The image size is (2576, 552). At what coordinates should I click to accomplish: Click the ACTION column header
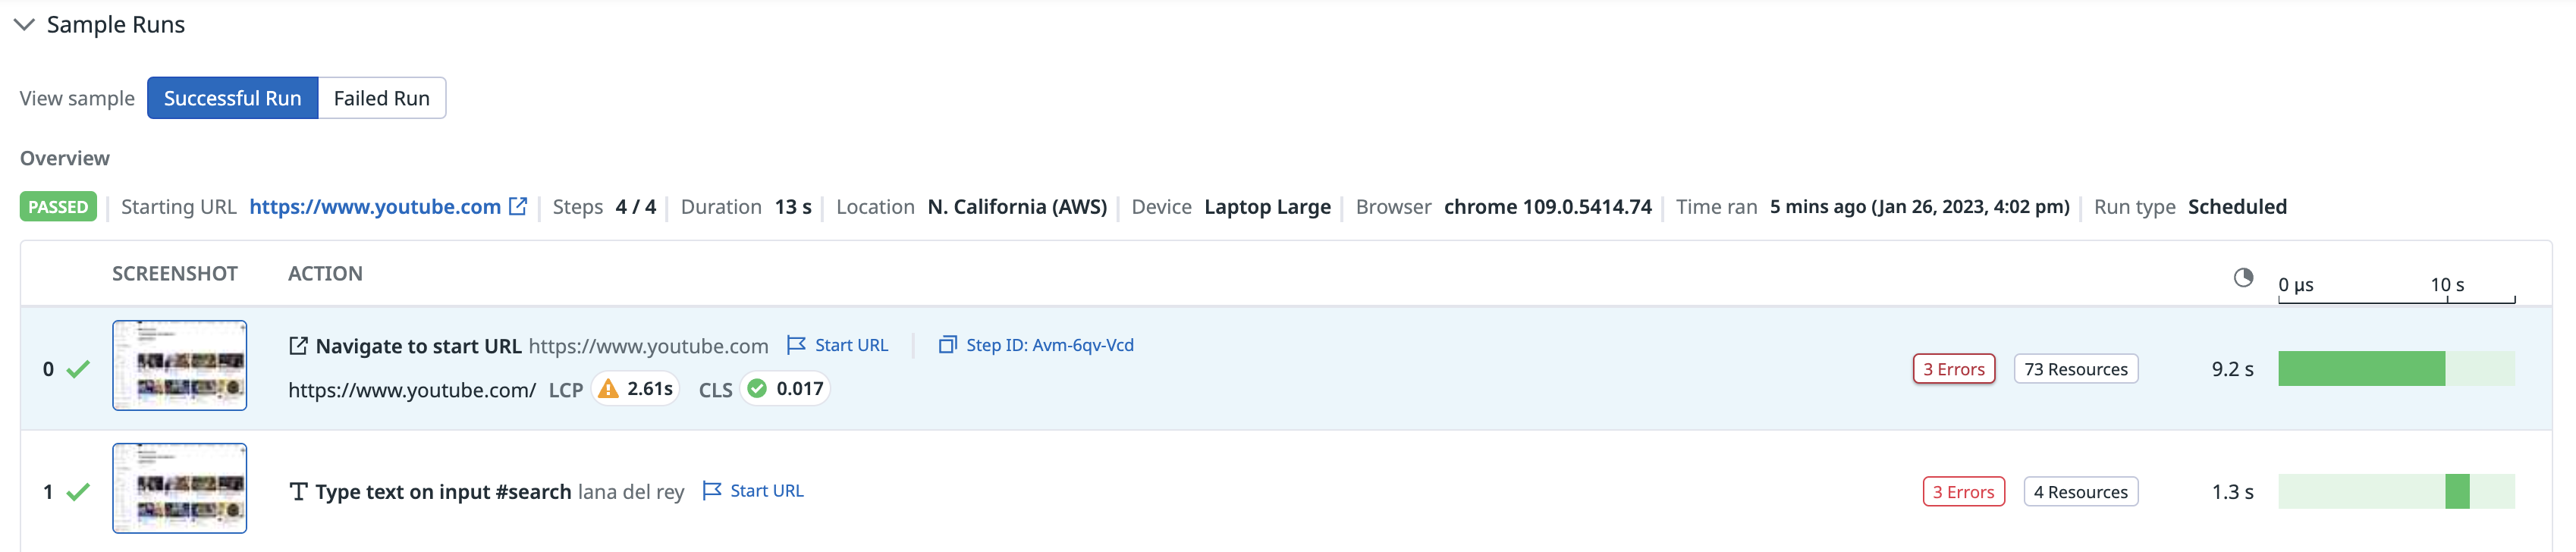[325, 274]
